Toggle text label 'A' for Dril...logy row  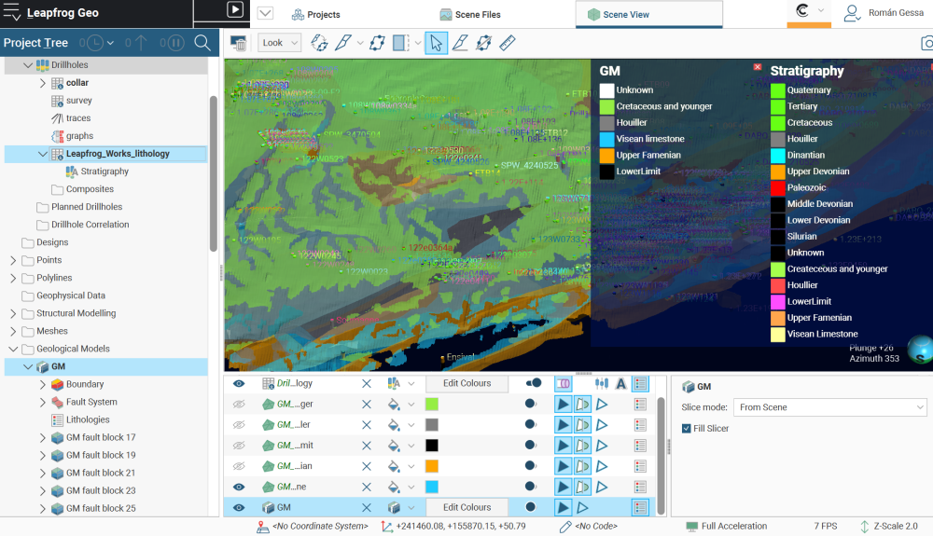click(x=620, y=384)
